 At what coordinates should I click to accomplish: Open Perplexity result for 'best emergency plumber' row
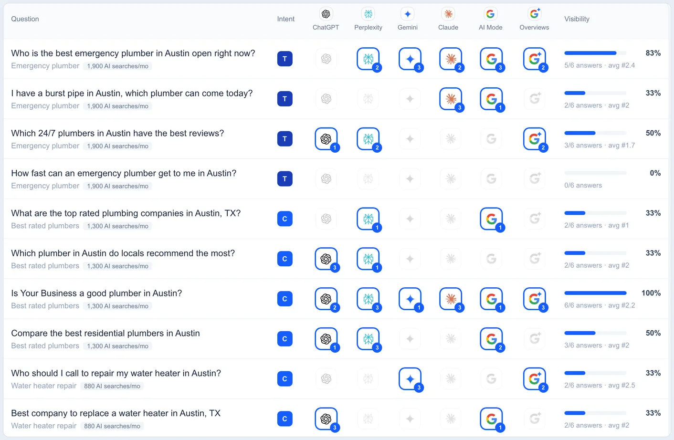[369, 59]
